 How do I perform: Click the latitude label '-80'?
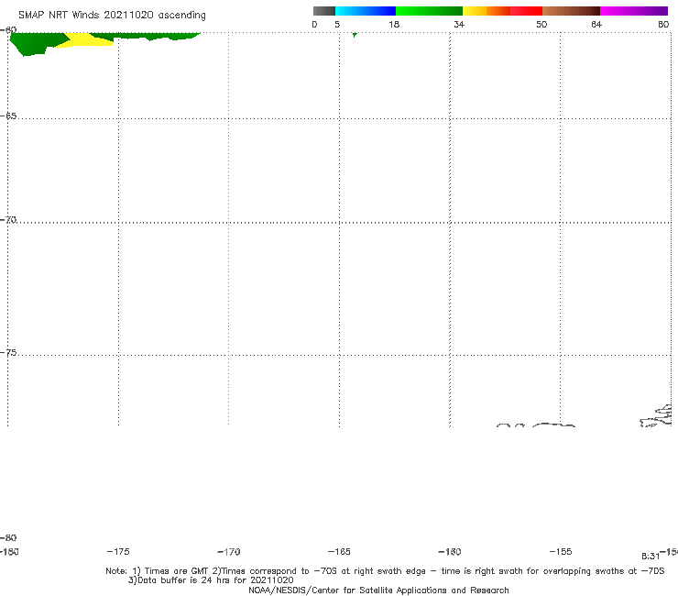pyautogui.click(x=8, y=538)
